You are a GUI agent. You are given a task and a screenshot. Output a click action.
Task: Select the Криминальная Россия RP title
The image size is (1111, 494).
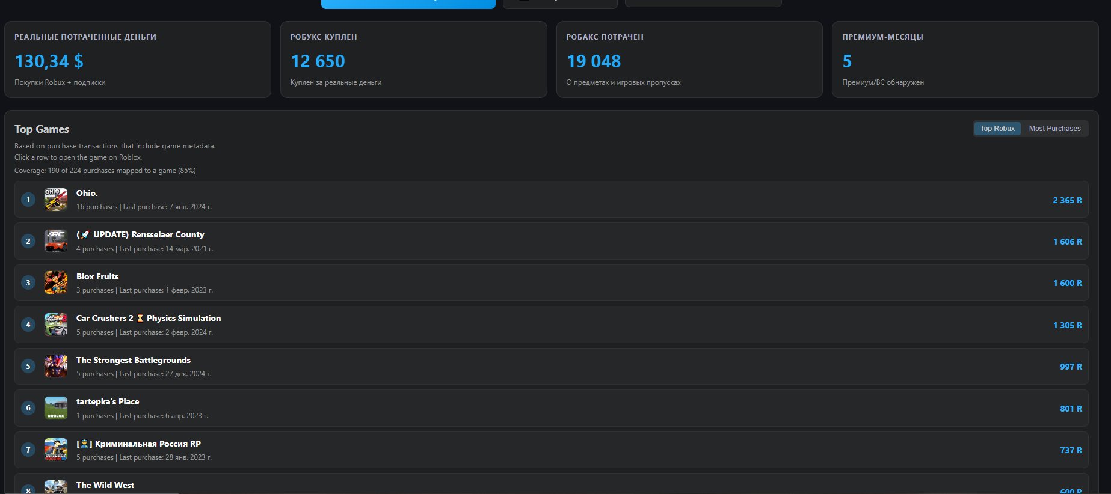pyautogui.click(x=138, y=444)
